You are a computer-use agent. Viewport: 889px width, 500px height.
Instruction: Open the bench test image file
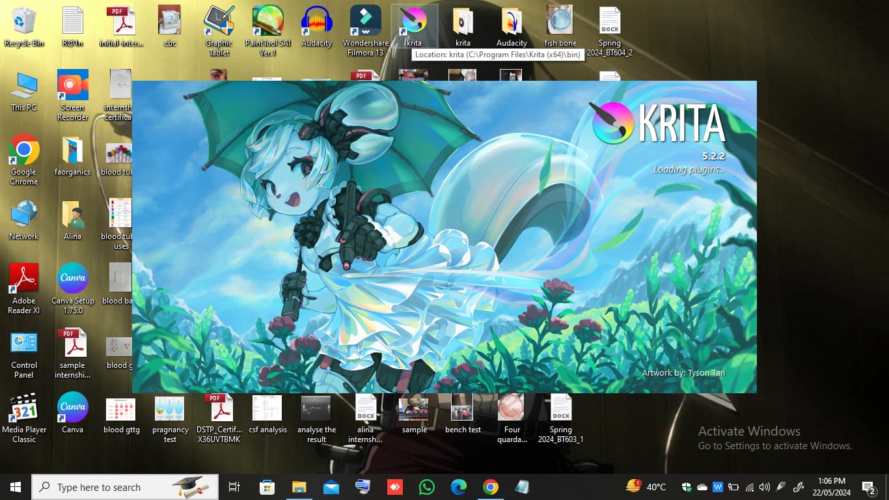[463, 413]
